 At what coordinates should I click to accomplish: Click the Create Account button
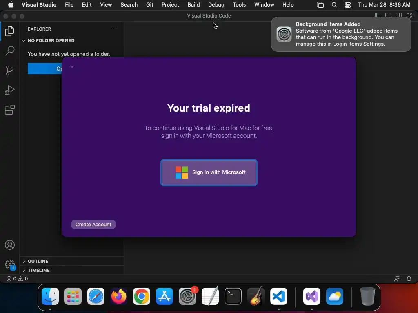pos(93,225)
